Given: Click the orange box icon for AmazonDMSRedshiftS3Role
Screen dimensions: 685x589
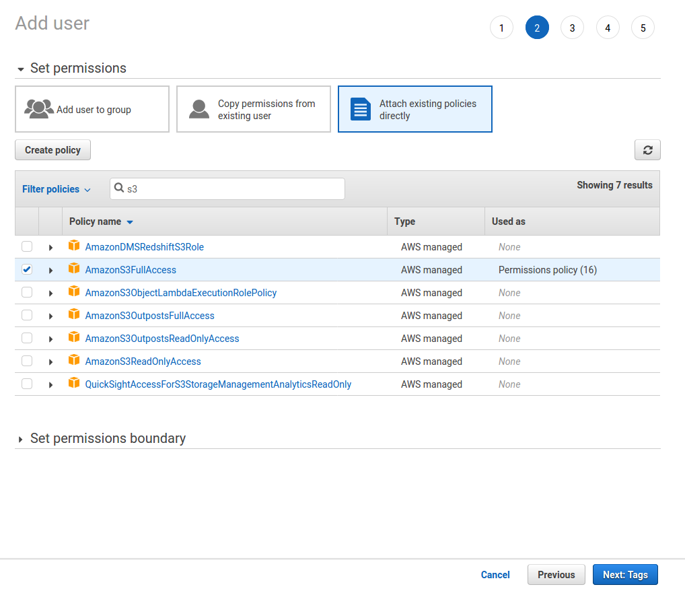Looking at the screenshot, I should [x=74, y=246].
